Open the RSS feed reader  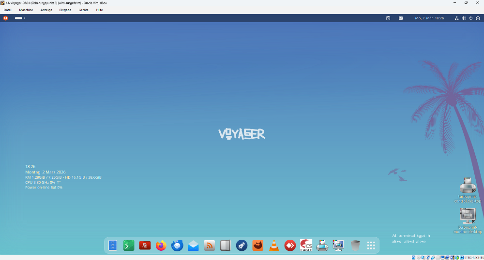click(x=210, y=246)
